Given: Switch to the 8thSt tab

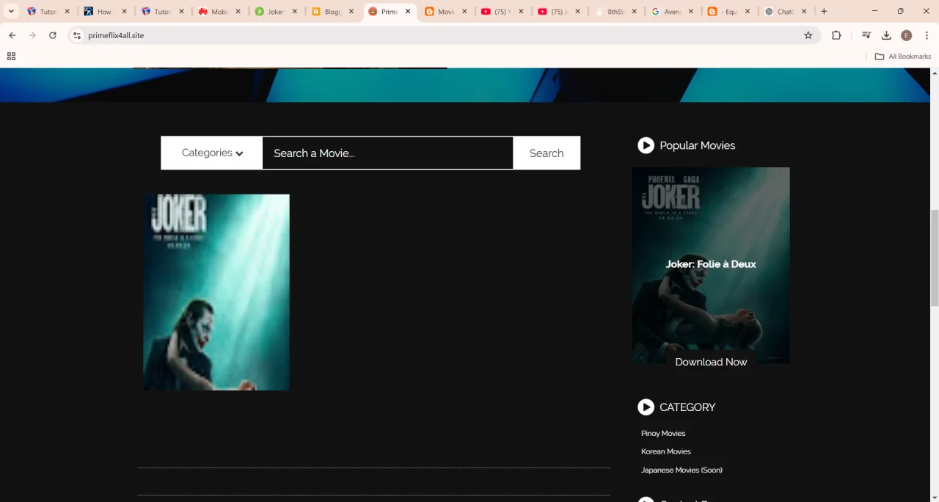Looking at the screenshot, I should tap(616, 12).
